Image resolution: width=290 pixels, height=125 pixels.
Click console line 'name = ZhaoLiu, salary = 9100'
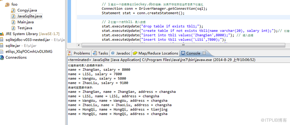pyautogui.click(x=98, y=83)
